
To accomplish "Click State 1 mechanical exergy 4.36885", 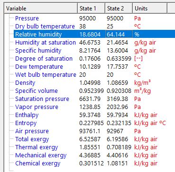I will point(90,155).
